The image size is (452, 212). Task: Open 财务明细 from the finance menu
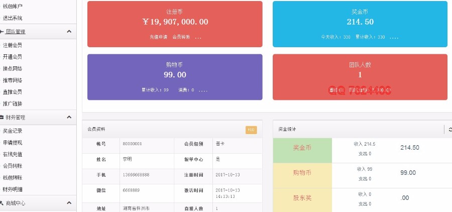[13, 189]
